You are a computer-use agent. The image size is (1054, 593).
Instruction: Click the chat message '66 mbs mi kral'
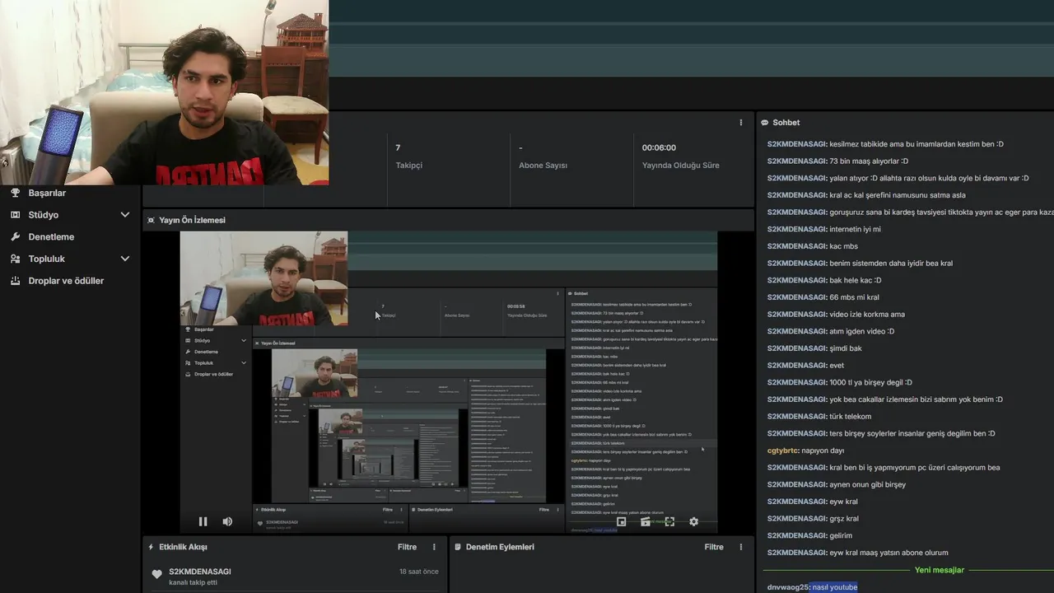pyautogui.click(x=854, y=297)
